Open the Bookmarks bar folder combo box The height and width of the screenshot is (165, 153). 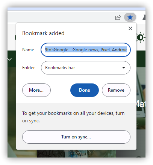click(86, 68)
